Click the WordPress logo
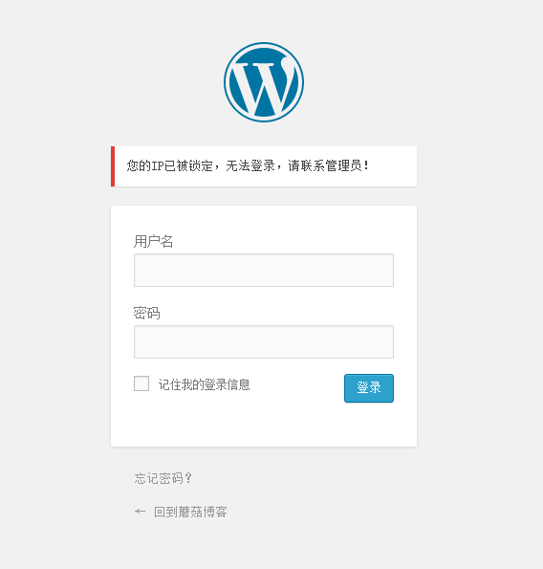543x569 pixels. tap(264, 82)
